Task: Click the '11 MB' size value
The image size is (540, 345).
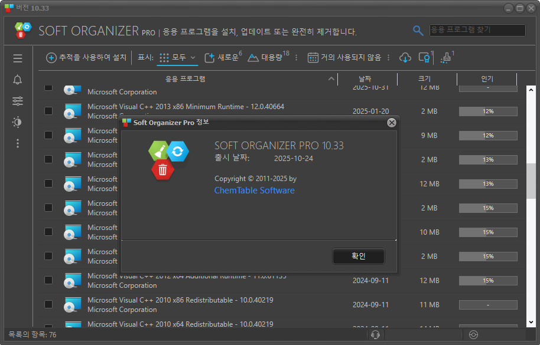Action: click(x=429, y=305)
